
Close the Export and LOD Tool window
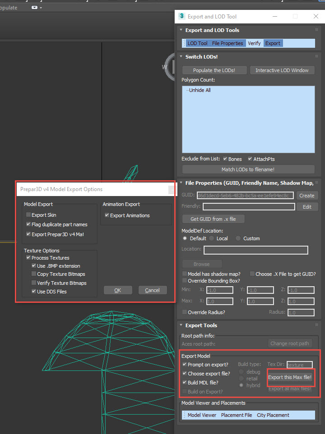(x=316, y=16)
